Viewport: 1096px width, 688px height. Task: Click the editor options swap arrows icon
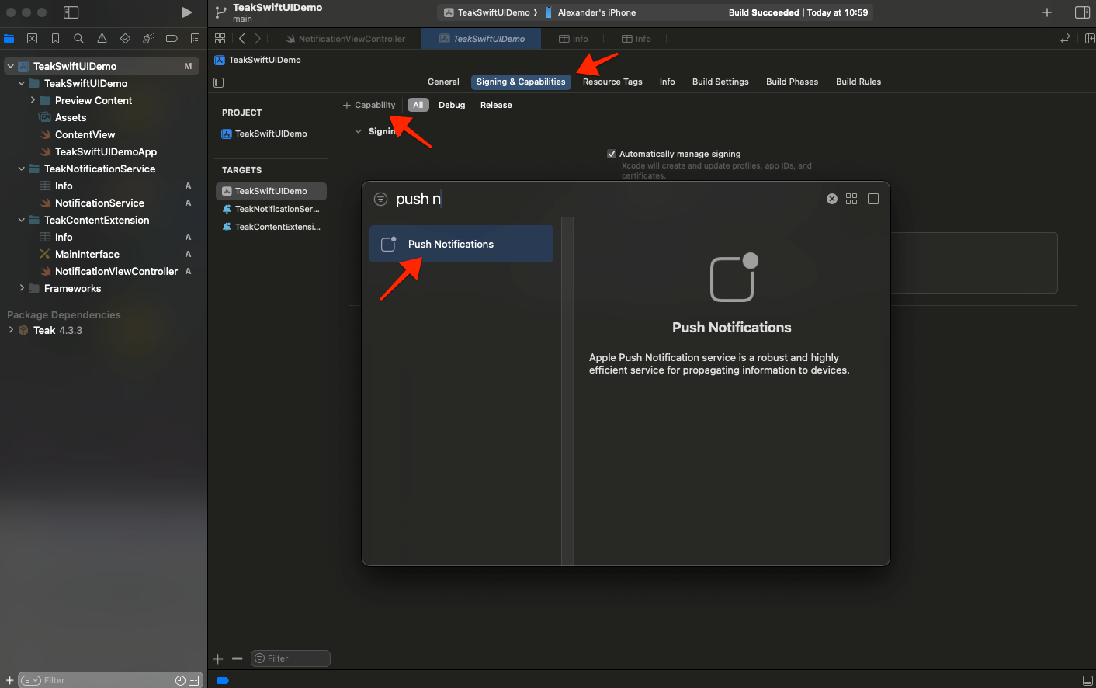point(1065,38)
